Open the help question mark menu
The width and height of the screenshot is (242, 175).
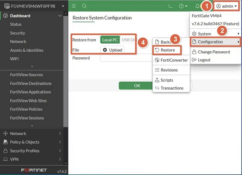[183, 6]
